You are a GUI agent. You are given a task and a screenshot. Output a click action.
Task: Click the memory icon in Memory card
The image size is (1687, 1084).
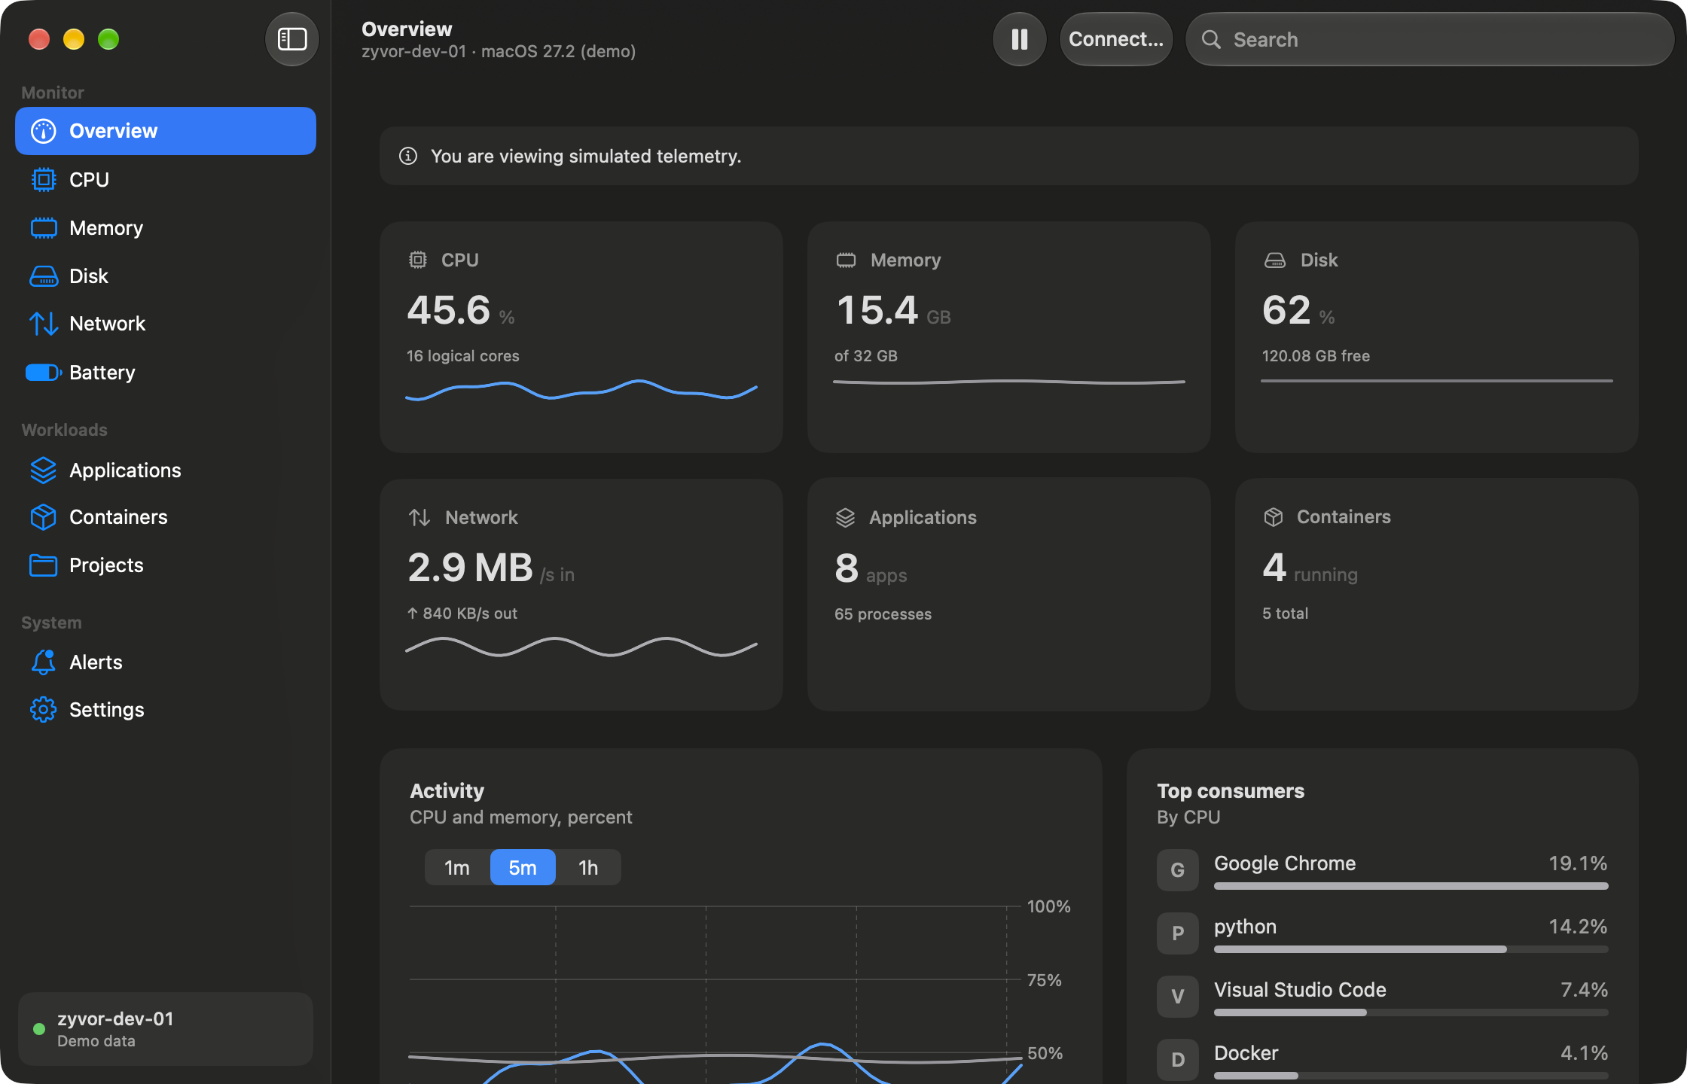tap(847, 260)
